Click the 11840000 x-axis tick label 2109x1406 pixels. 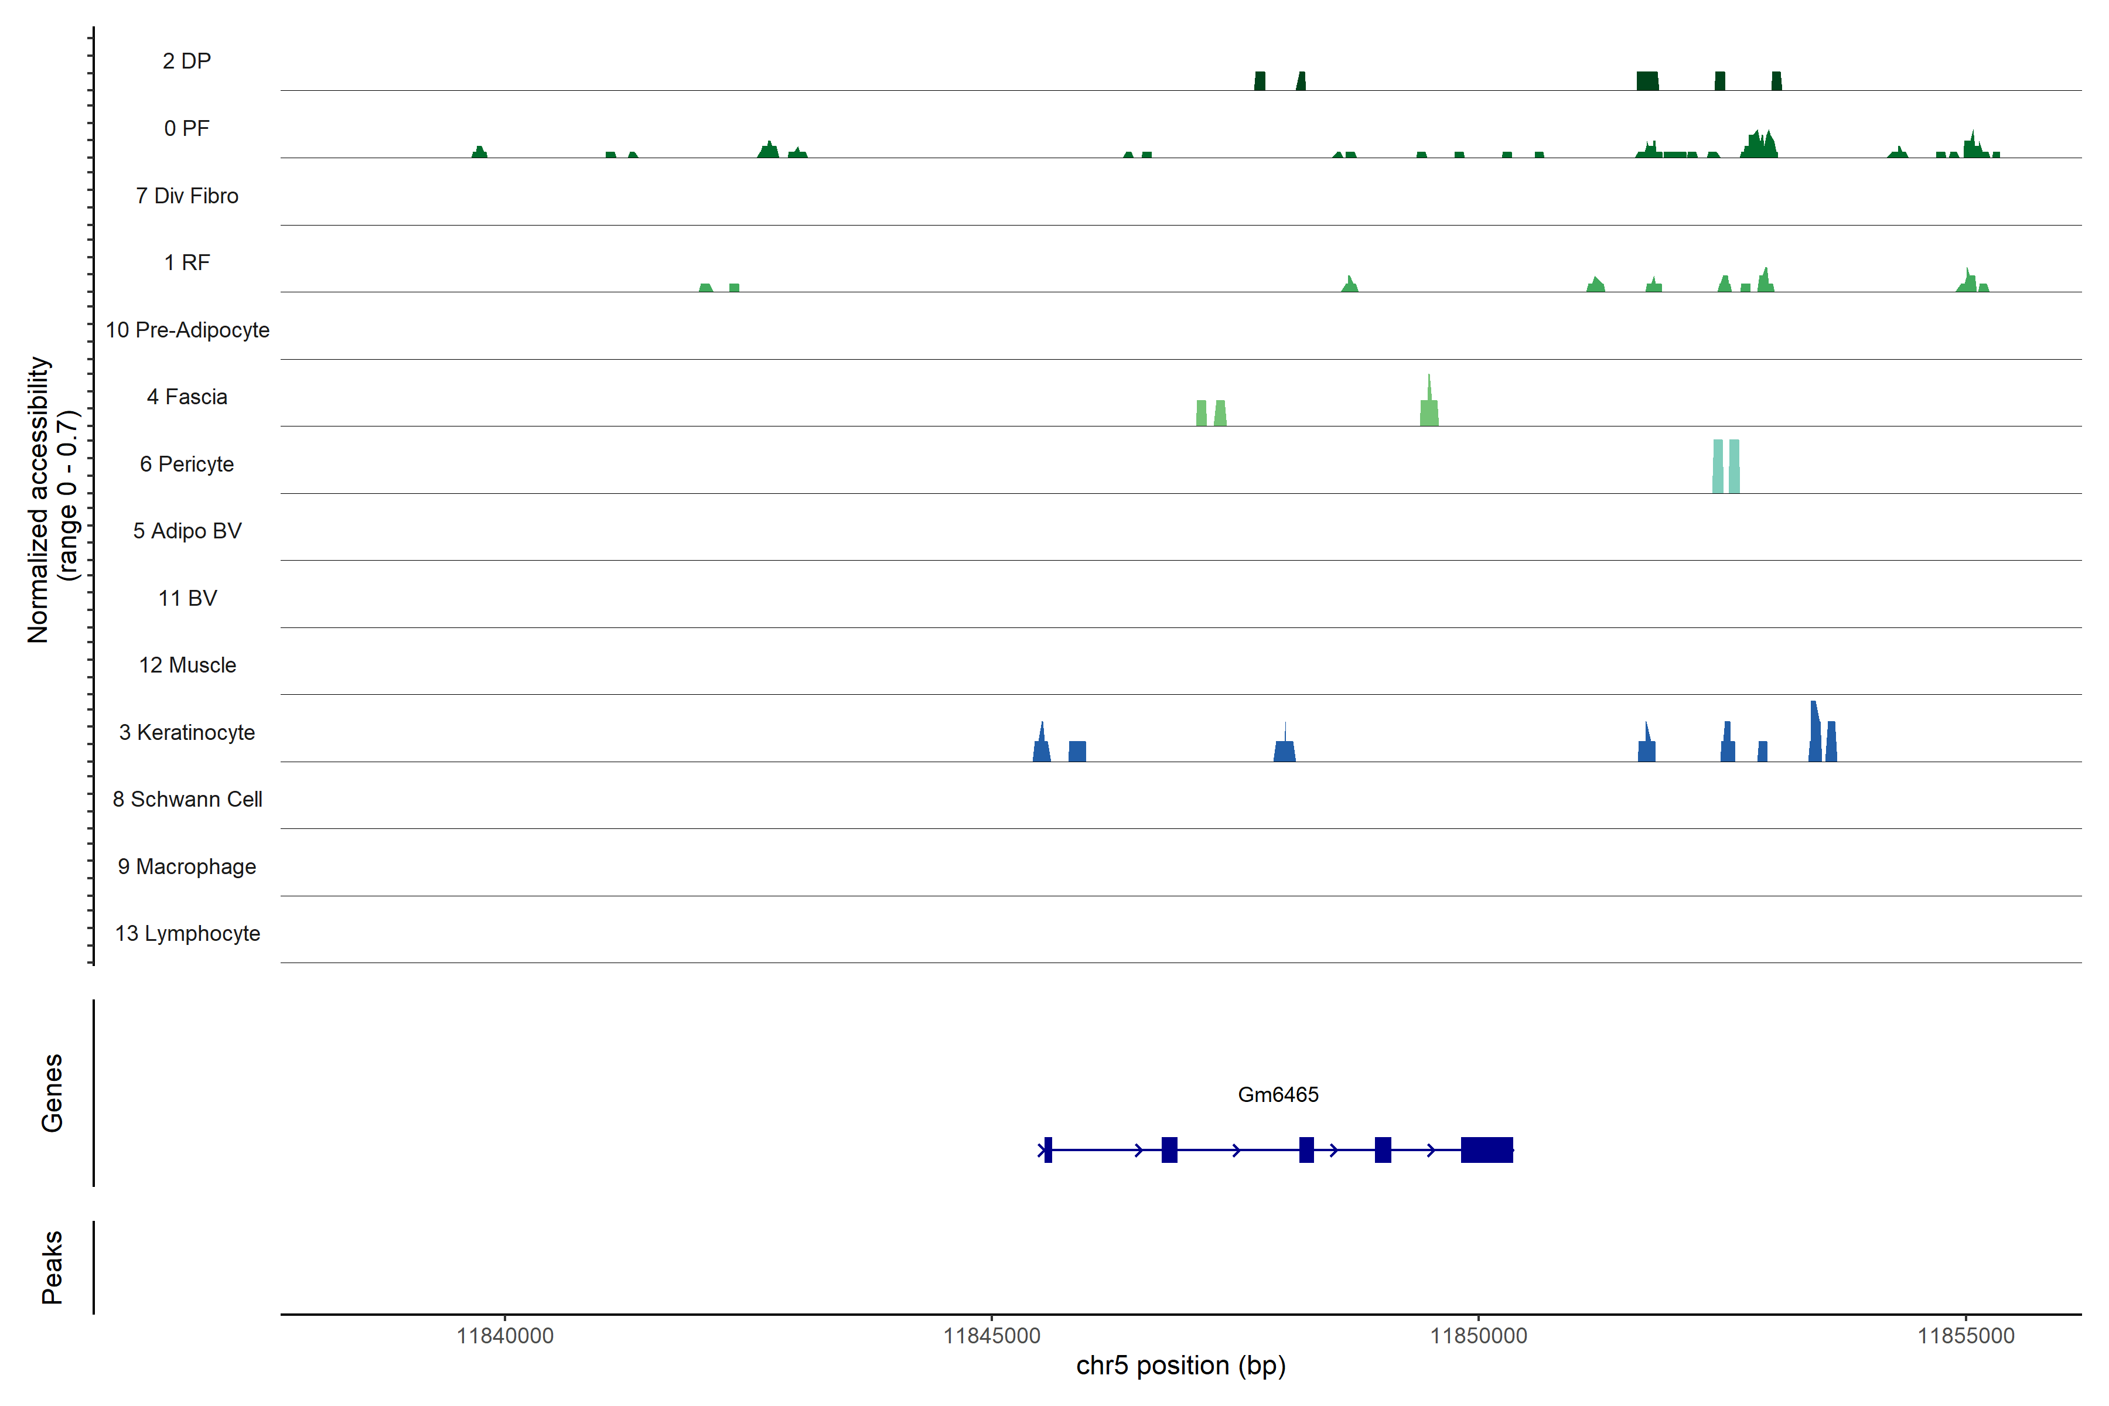(x=505, y=1336)
